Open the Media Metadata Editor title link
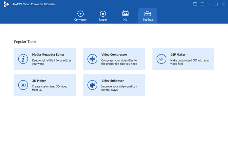The height and width of the screenshot is (148, 228). pos(48,55)
